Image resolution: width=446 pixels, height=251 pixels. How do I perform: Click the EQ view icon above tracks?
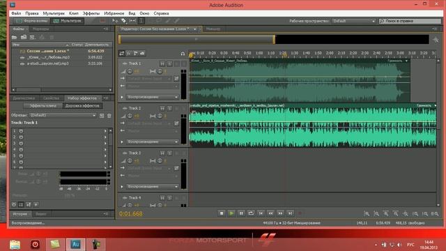tap(142, 53)
